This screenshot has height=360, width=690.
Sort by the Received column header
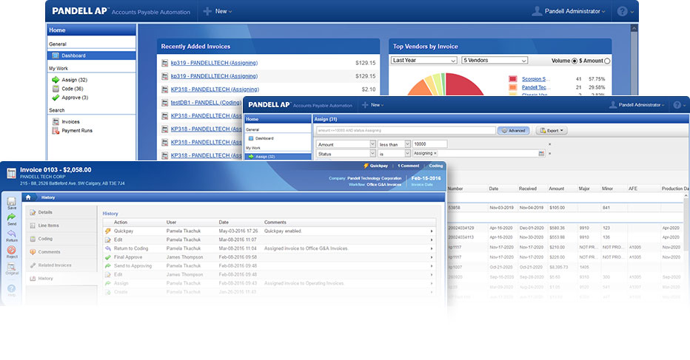[x=527, y=189]
